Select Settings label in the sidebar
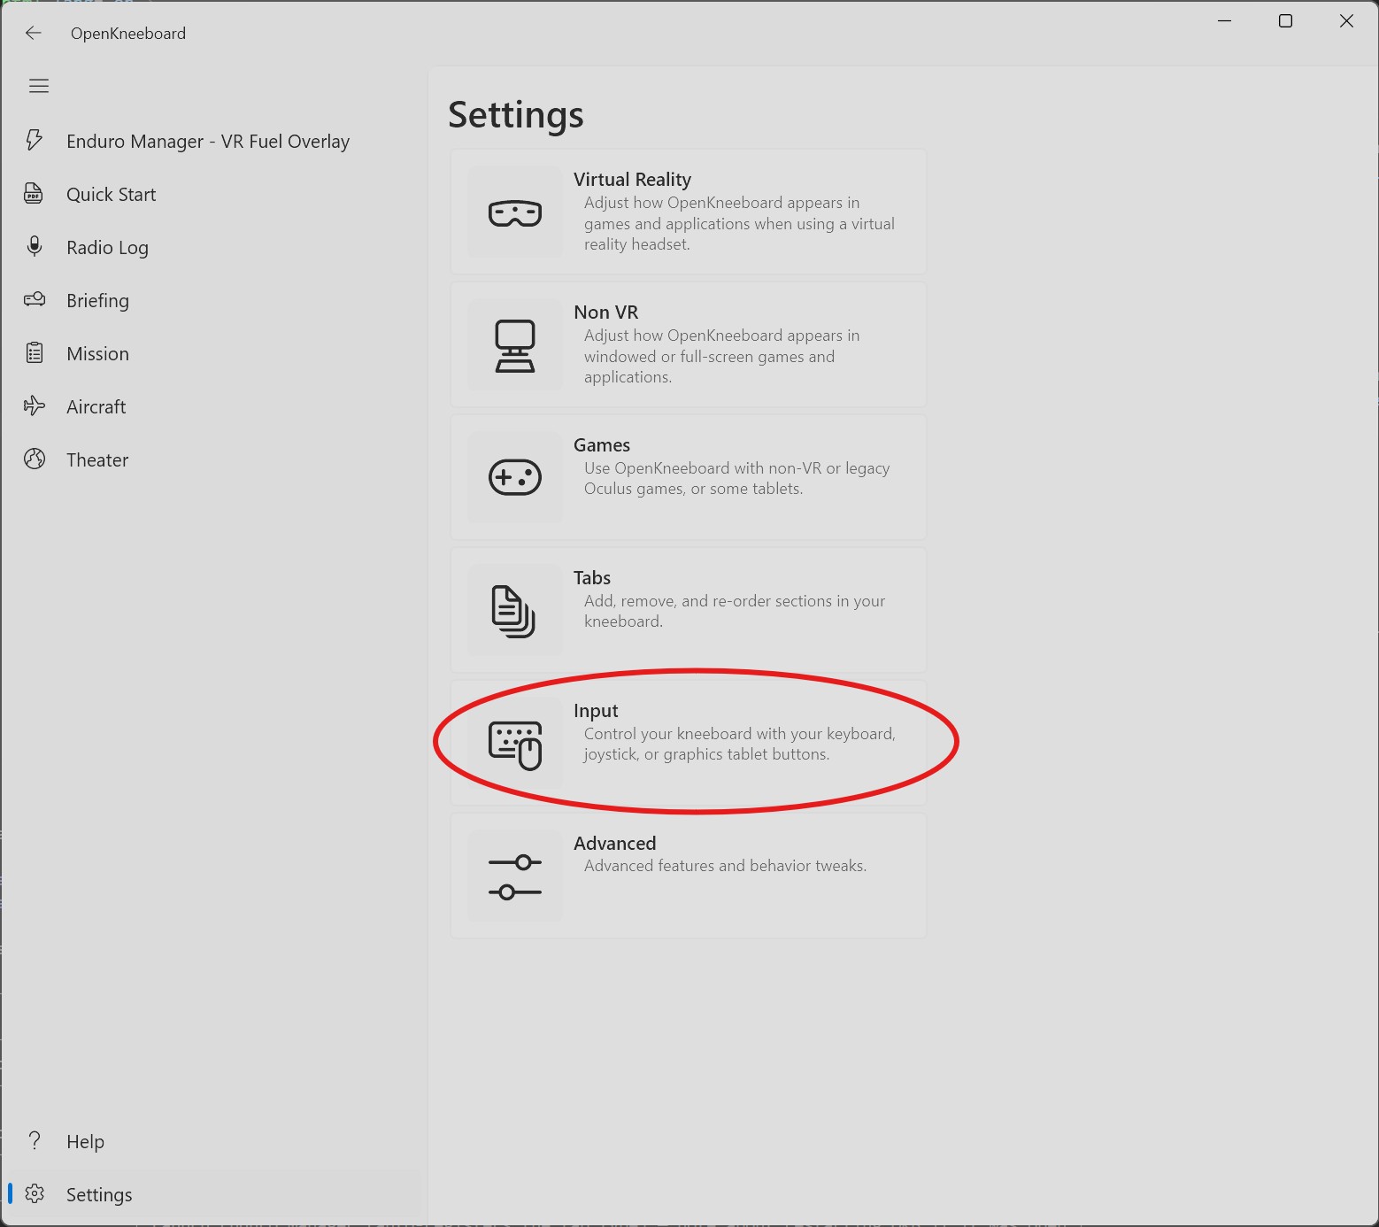Screen dimensions: 1379x1227 [x=99, y=1195]
